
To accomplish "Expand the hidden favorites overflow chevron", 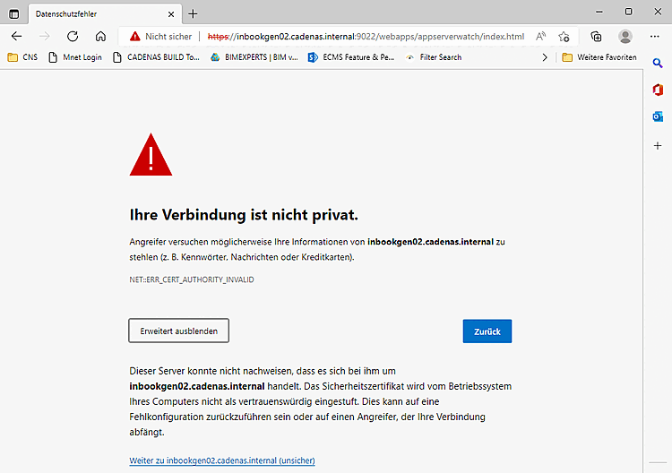I will point(545,57).
